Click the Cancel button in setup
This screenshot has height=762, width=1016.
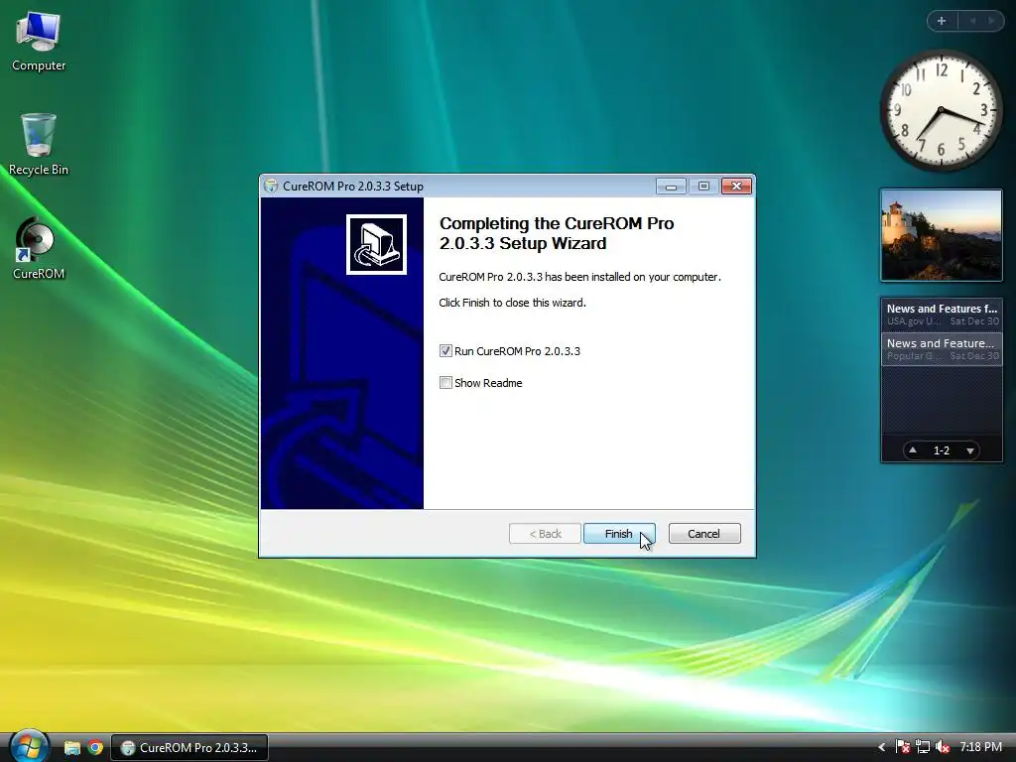coord(703,533)
